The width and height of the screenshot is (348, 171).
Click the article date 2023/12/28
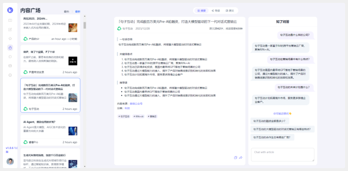click(142, 29)
